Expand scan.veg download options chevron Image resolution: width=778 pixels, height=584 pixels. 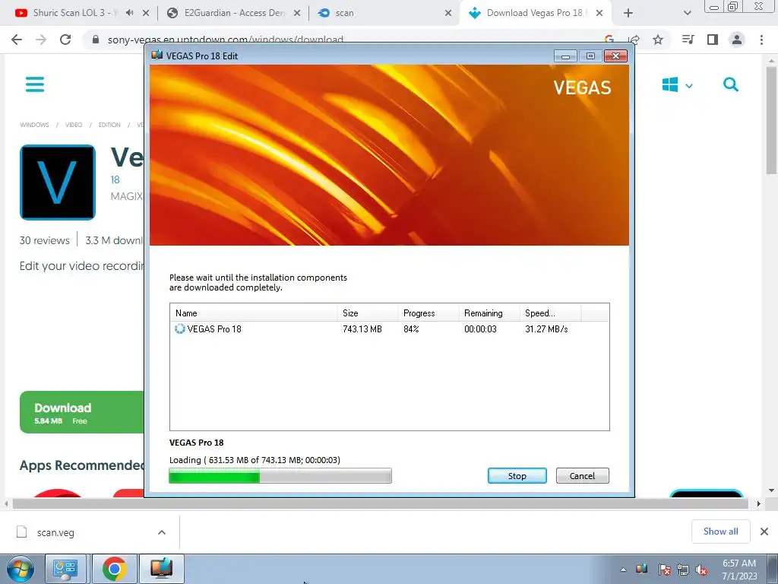(x=161, y=532)
